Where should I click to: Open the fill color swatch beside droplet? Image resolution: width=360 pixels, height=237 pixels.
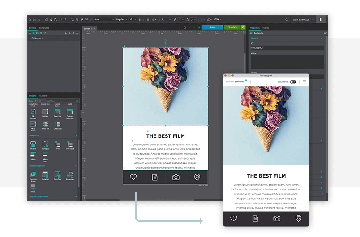point(193,20)
